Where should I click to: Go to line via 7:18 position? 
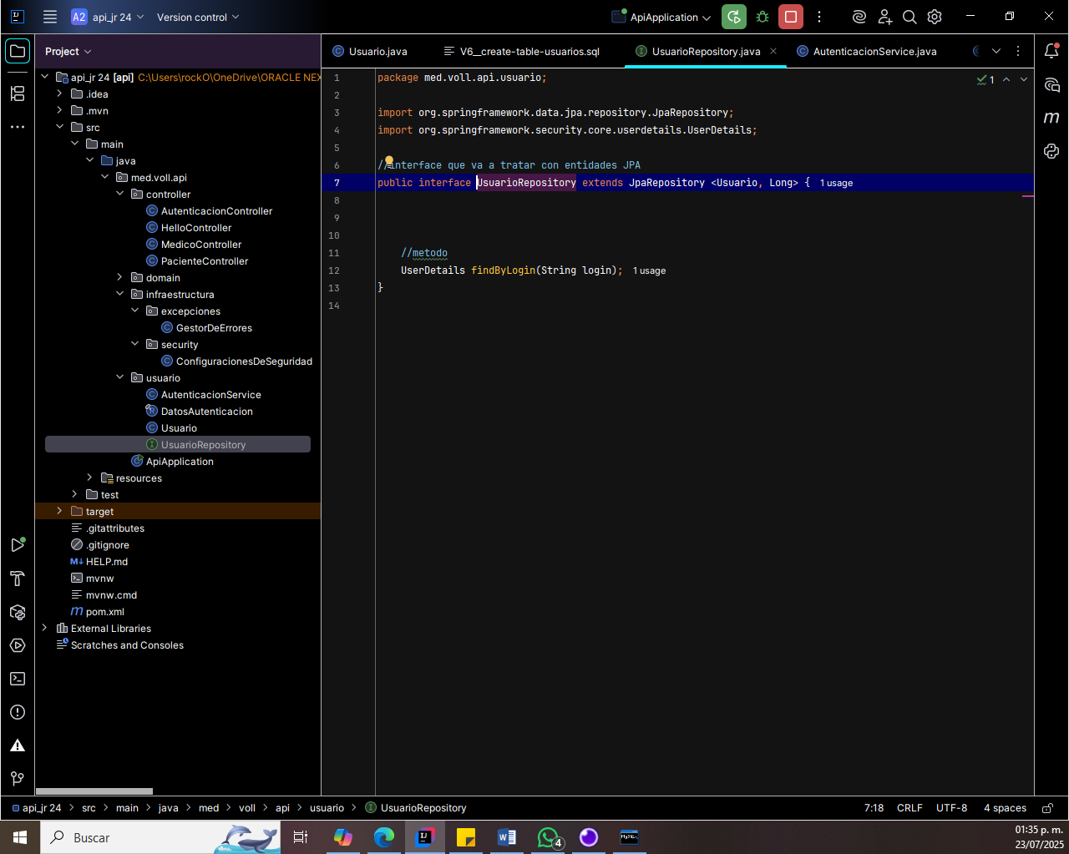[x=874, y=808]
